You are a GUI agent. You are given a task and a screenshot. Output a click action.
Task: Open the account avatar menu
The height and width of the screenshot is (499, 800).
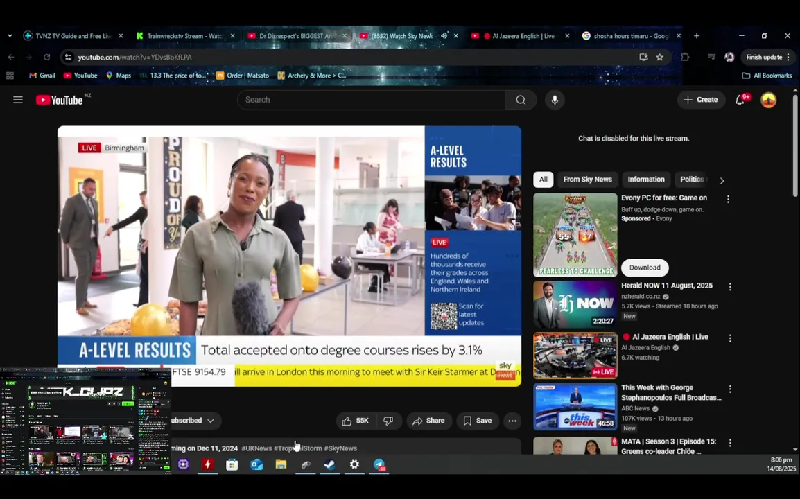[768, 100]
